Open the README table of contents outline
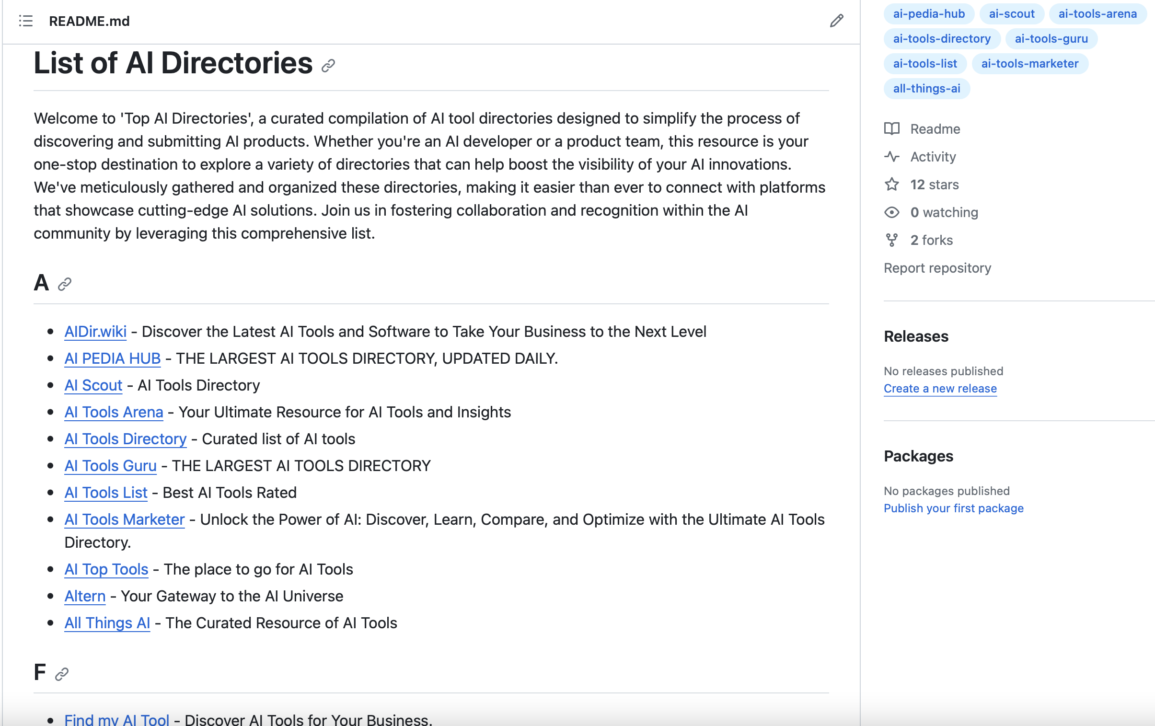This screenshot has height=726, width=1155. pos(26,21)
